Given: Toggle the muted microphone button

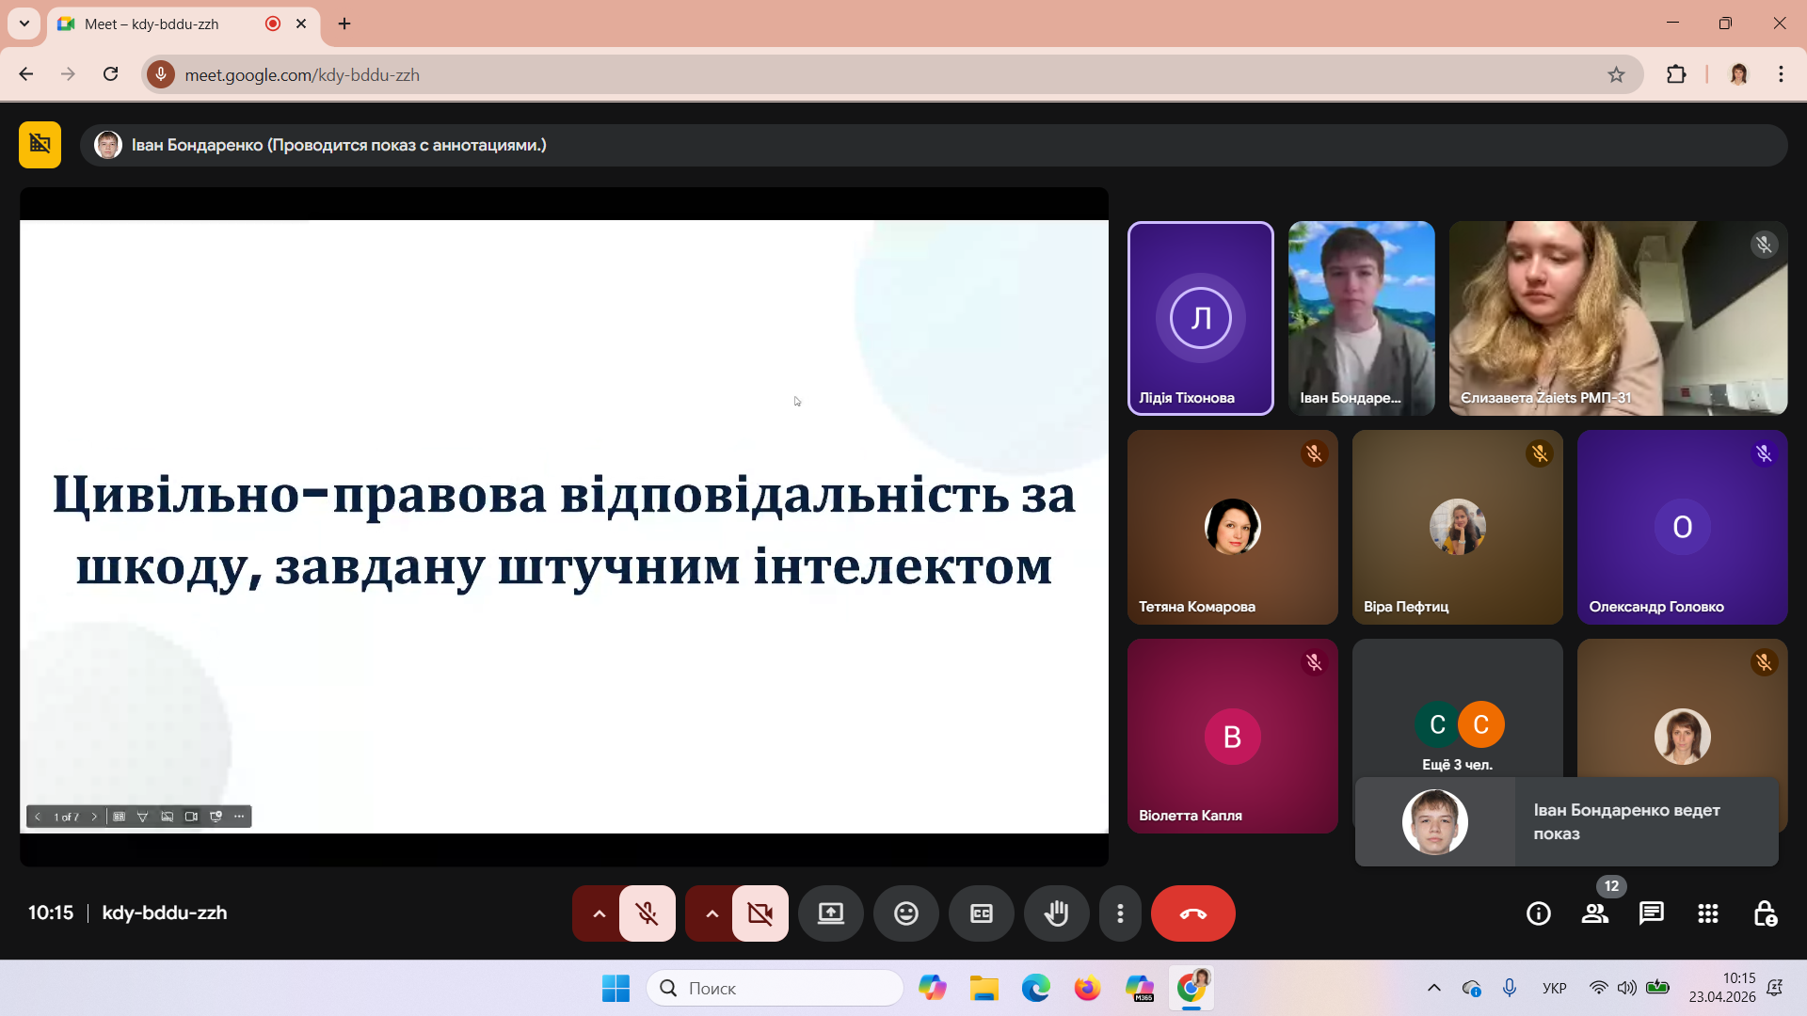Looking at the screenshot, I should pos(647,913).
